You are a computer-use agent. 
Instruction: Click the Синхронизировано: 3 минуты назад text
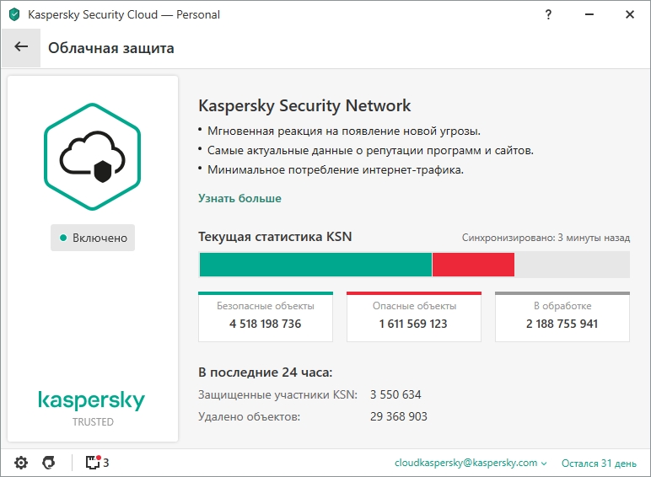point(546,238)
